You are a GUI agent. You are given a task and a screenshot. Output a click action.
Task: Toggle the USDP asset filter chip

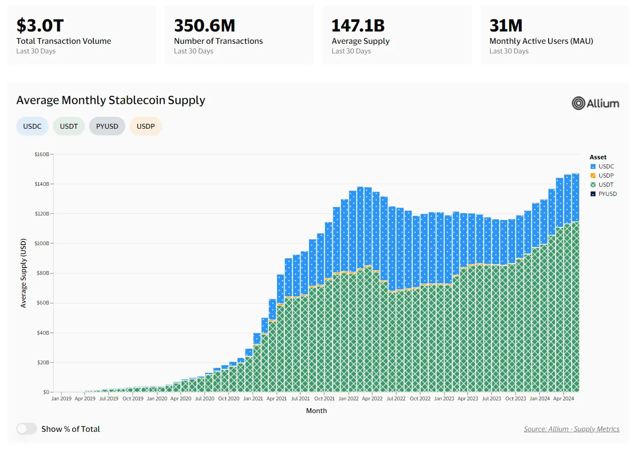146,126
